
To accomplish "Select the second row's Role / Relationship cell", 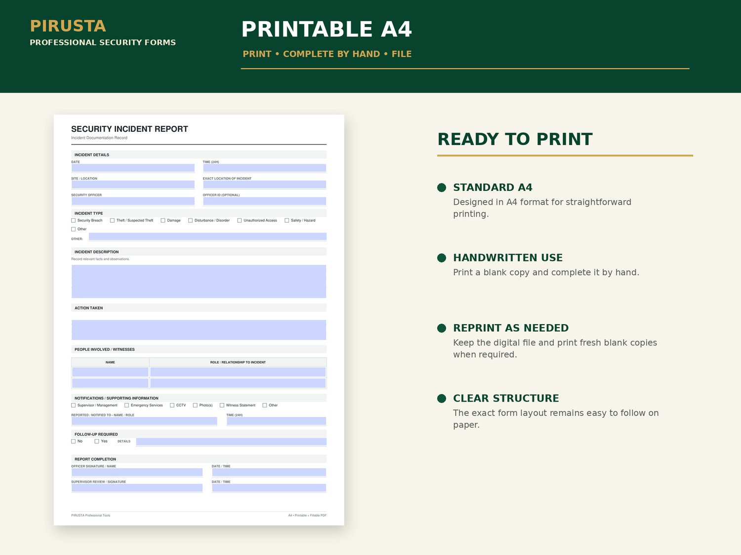I will tap(238, 383).
